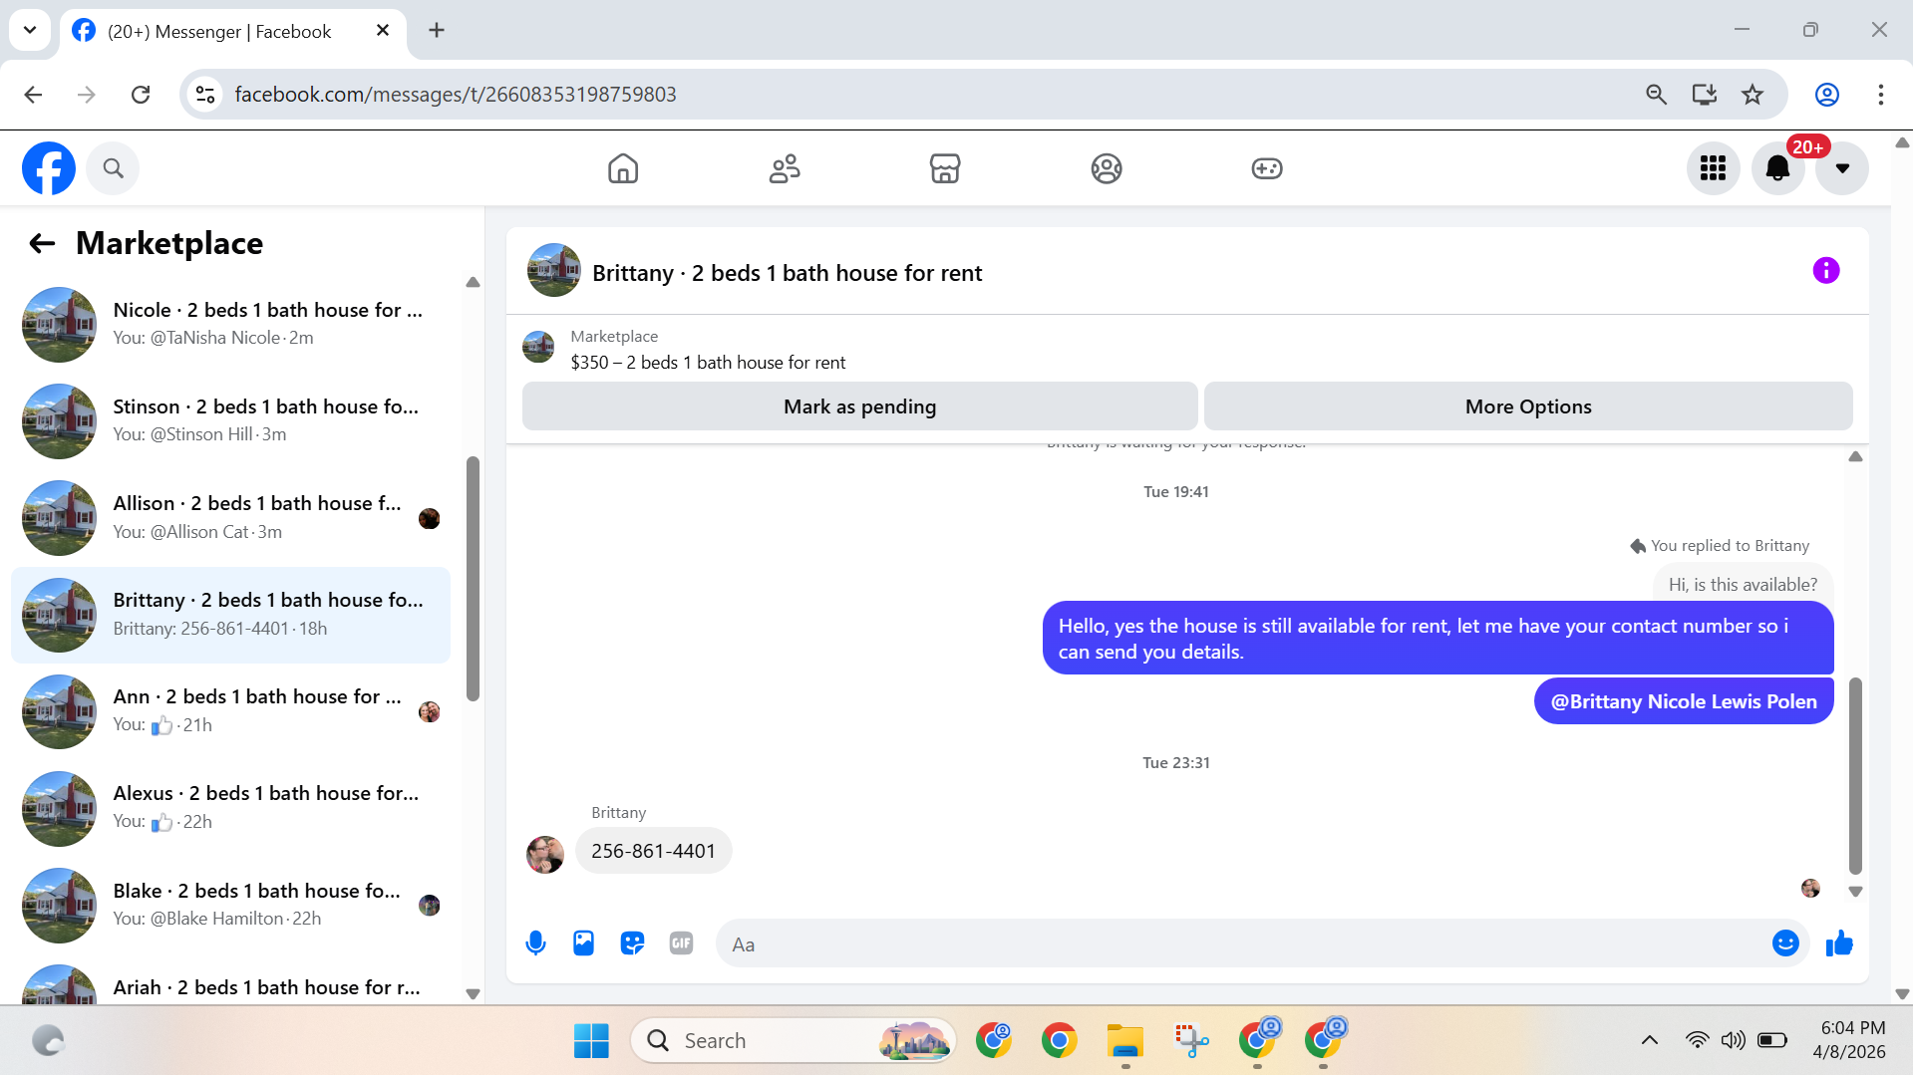Screen dimensions: 1913x1075
Task: Open the Wi-Fi network tray icon
Action: (x=1697, y=1040)
